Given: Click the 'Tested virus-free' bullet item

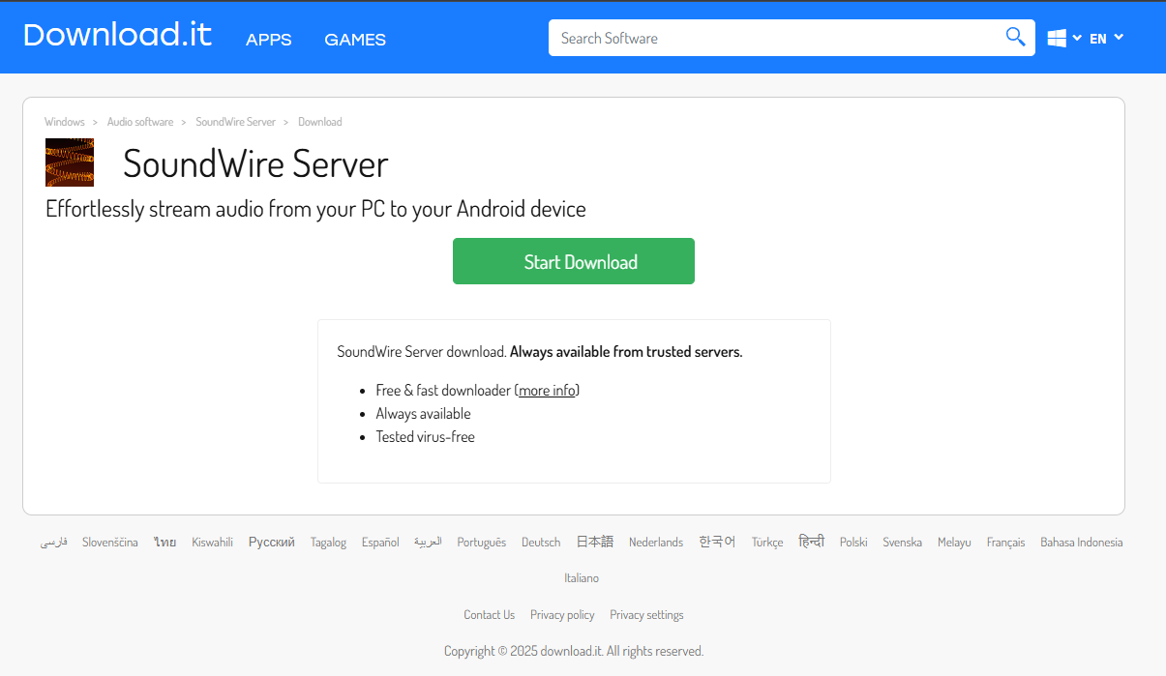Looking at the screenshot, I should coord(425,437).
